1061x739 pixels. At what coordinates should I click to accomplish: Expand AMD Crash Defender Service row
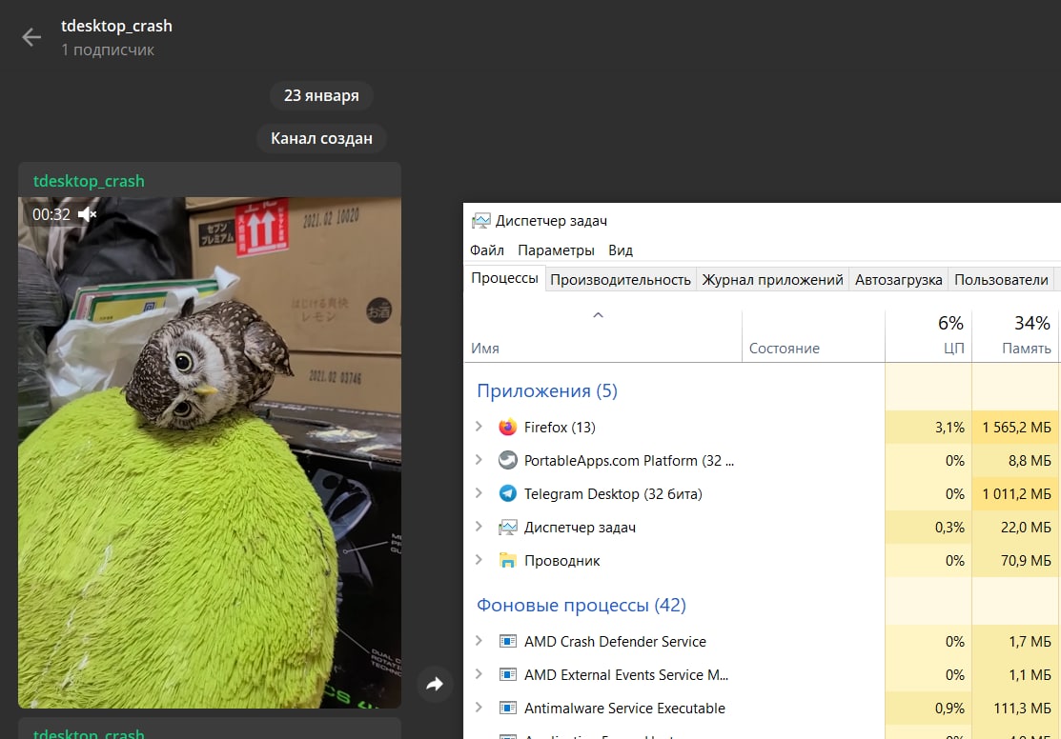(x=479, y=640)
